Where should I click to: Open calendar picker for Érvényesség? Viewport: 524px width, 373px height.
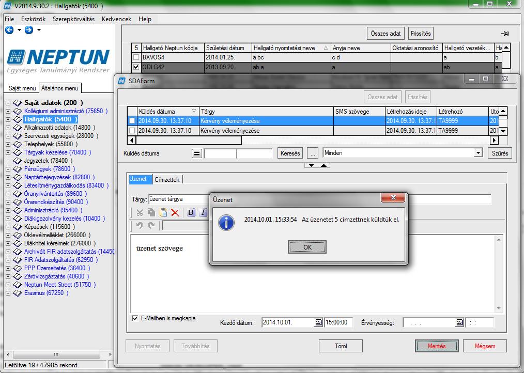pyautogui.click(x=459, y=322)
